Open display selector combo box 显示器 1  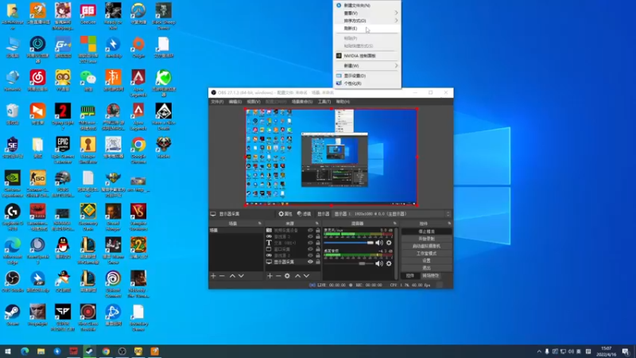tap(392, 214)
